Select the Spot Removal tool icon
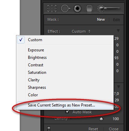 click(66, 9)
